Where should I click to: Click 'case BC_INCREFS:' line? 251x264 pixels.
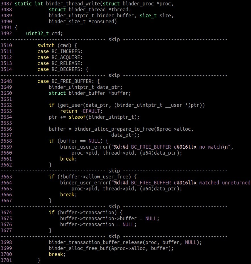point(60,51)
